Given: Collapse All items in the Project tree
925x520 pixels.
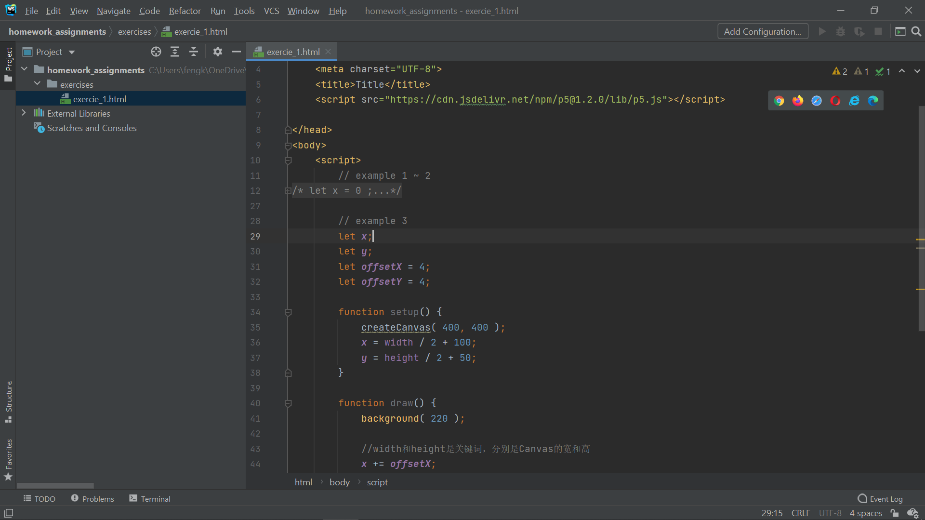Looking at the screenshot, I should coord(193,52).
